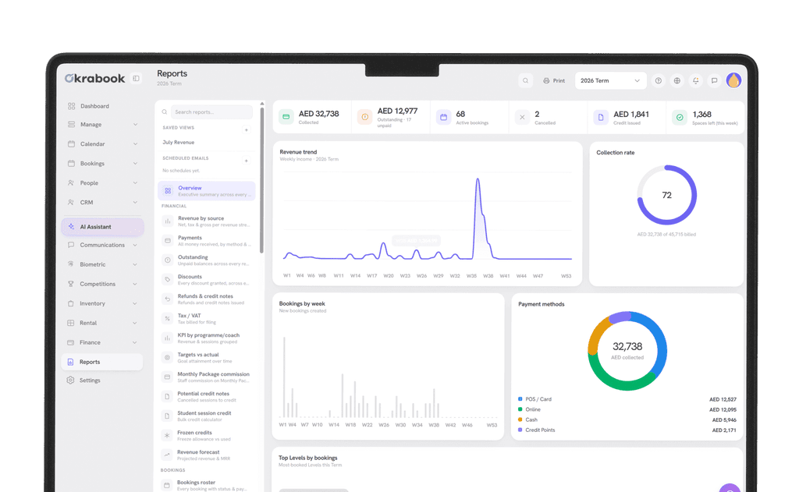Expand the People menu chevron
Image resolution: width=799 pixels, height=492 pixels.
[x=135, y=183]
